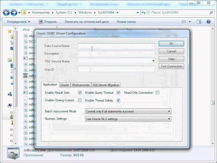Select the obj file in the list
Screen dimensions: 217x163
click(x=29, y=36)
